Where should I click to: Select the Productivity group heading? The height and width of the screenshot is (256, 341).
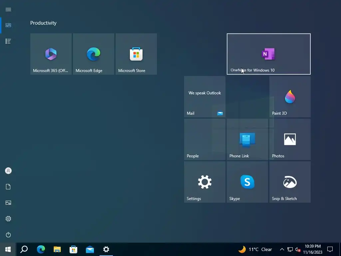(x=43, y=23)
